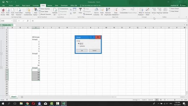
Task: Switch to the Home tab
Action: (11, 6)
